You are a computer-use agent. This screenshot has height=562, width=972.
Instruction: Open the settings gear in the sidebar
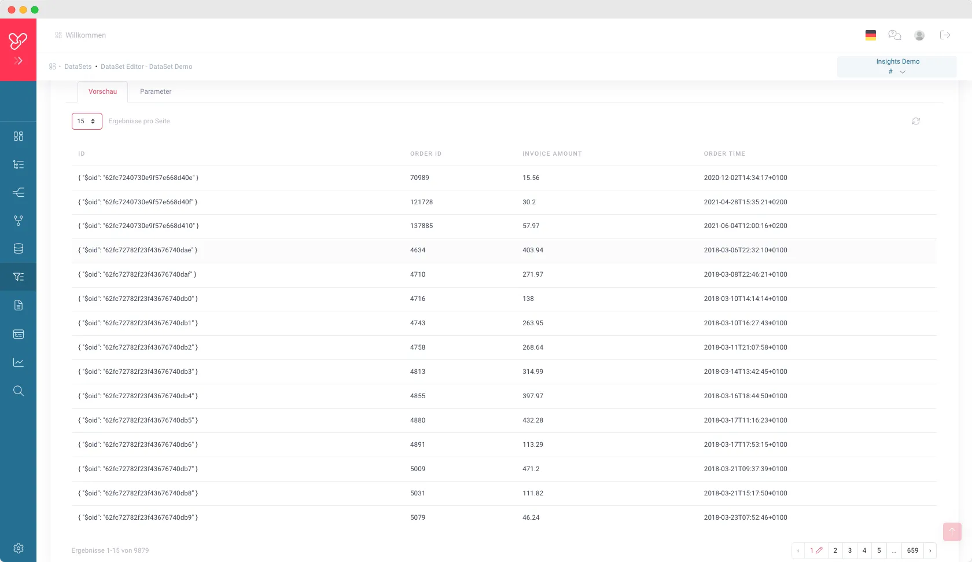tap(19, 548)
